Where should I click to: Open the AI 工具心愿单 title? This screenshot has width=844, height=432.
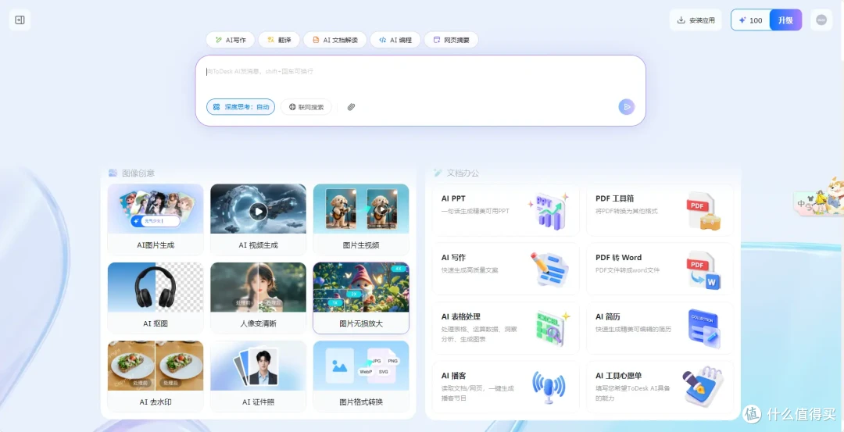coord(618,376)
